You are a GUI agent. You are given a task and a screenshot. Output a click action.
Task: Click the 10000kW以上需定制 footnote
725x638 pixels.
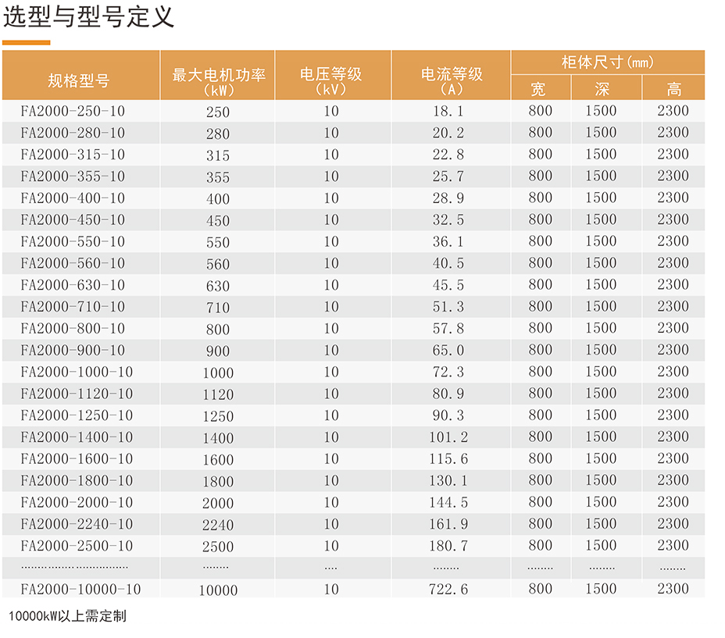pos(67,617)
